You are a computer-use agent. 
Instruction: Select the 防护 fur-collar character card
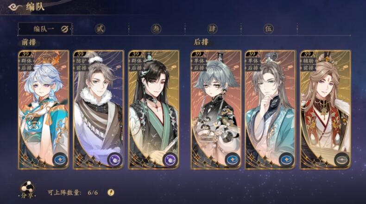click(x=98, y=110)
